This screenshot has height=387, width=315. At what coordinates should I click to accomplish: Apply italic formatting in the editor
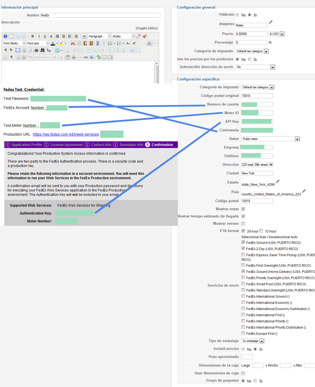39,36
